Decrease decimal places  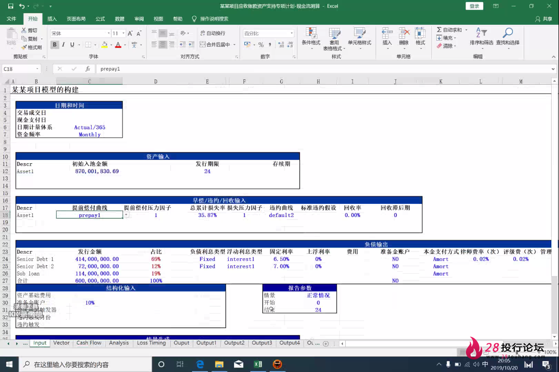click(x=290, y=45)
